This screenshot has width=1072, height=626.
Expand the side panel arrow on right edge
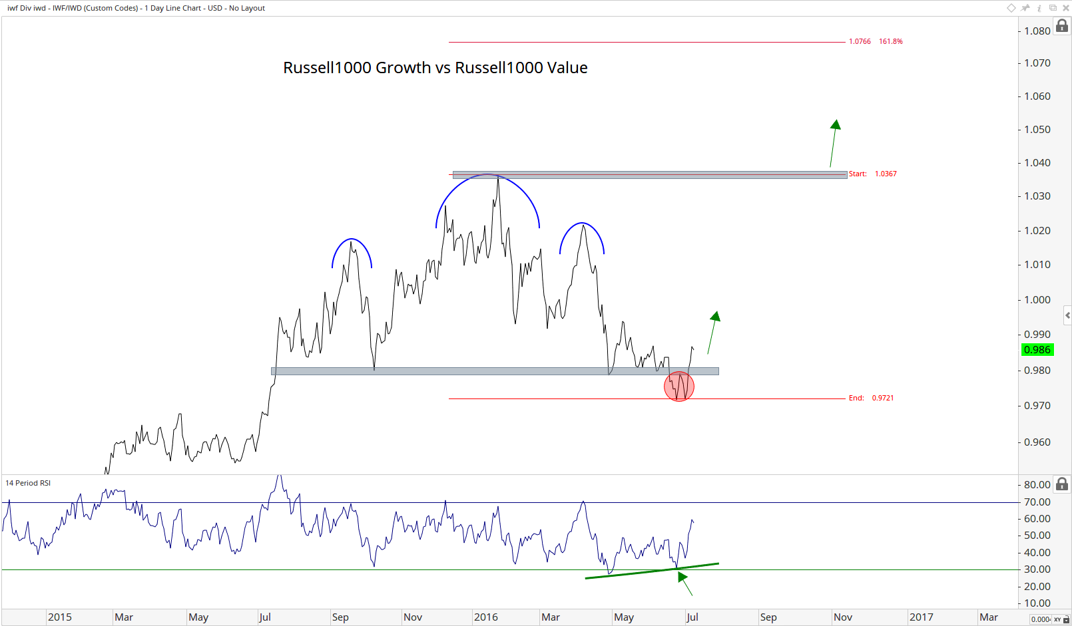click(1067, 315)
